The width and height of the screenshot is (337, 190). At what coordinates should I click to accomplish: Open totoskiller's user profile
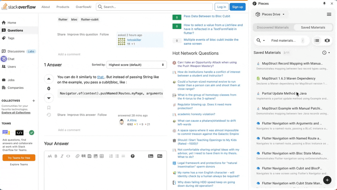[x=134, y=40]
